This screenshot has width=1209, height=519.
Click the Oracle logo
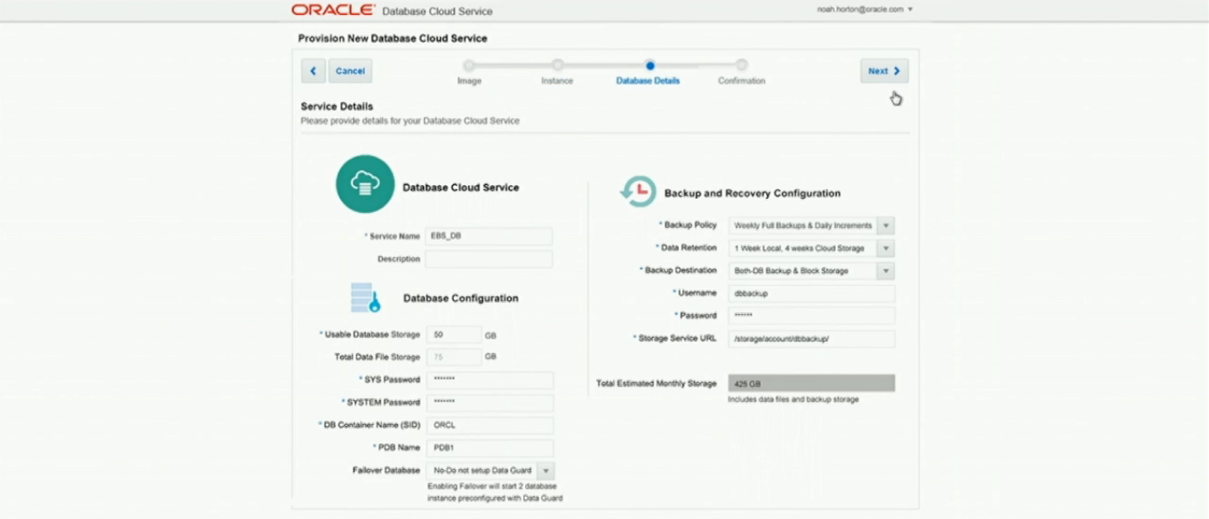[333, 11]
